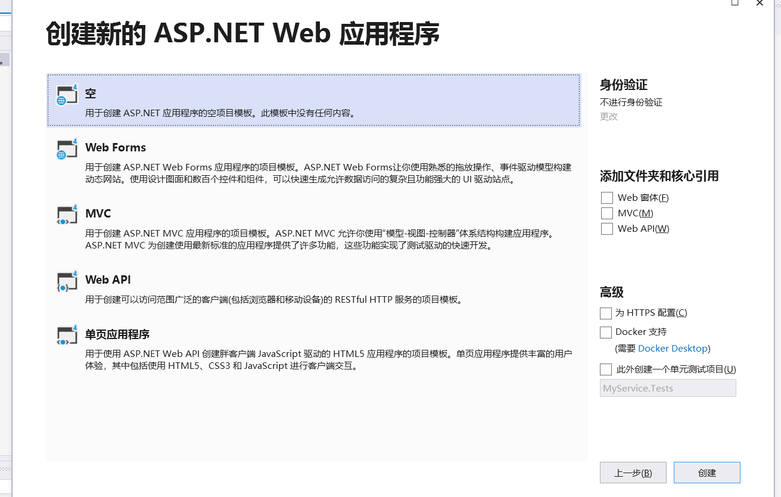The image size is (781, 497).
Task: Select the 单页应用程序 template title
Action: click(x=117, y=334)
